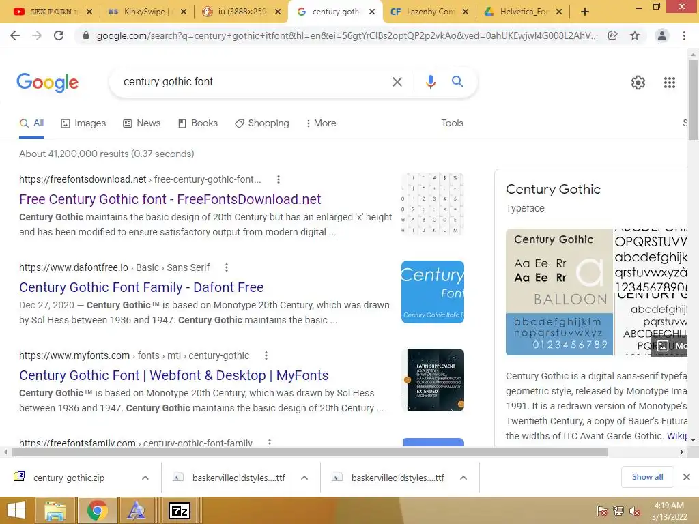Open the Google apps grid
Image resolution: width=699 pixels, height=524 pixels.
(x=670, y=83)
